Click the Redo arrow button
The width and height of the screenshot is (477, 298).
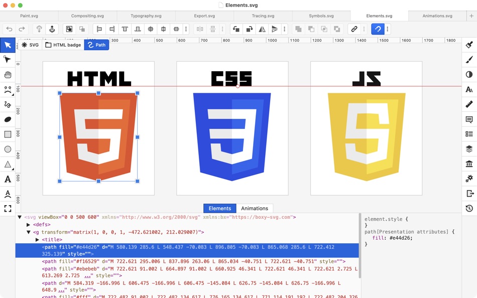point(22,29)
